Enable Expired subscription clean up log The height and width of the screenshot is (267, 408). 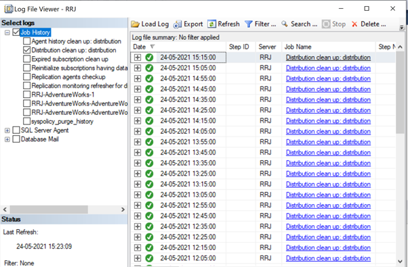26,59
